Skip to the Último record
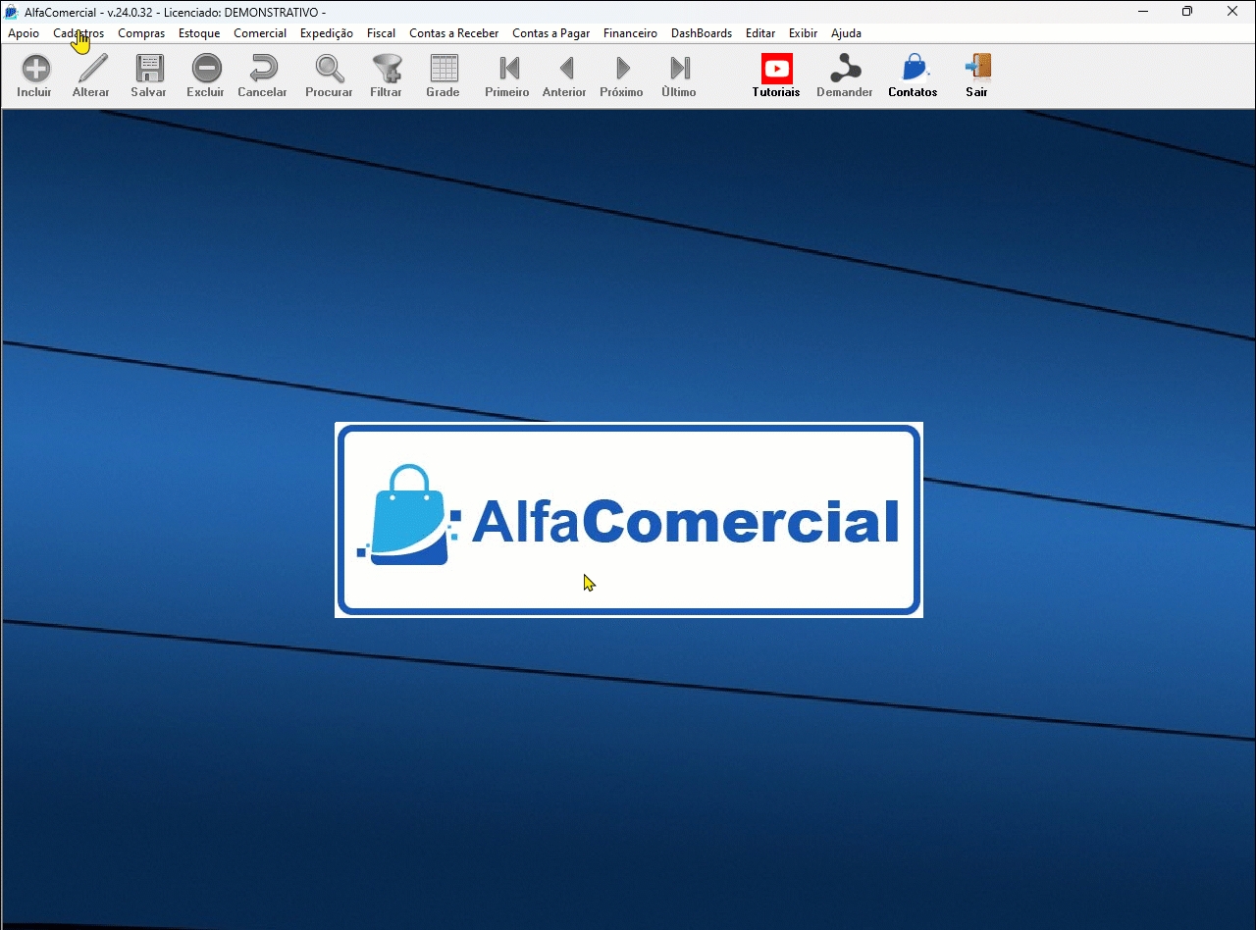Screen dimensions: 1256x930 (x=679, y=69)
